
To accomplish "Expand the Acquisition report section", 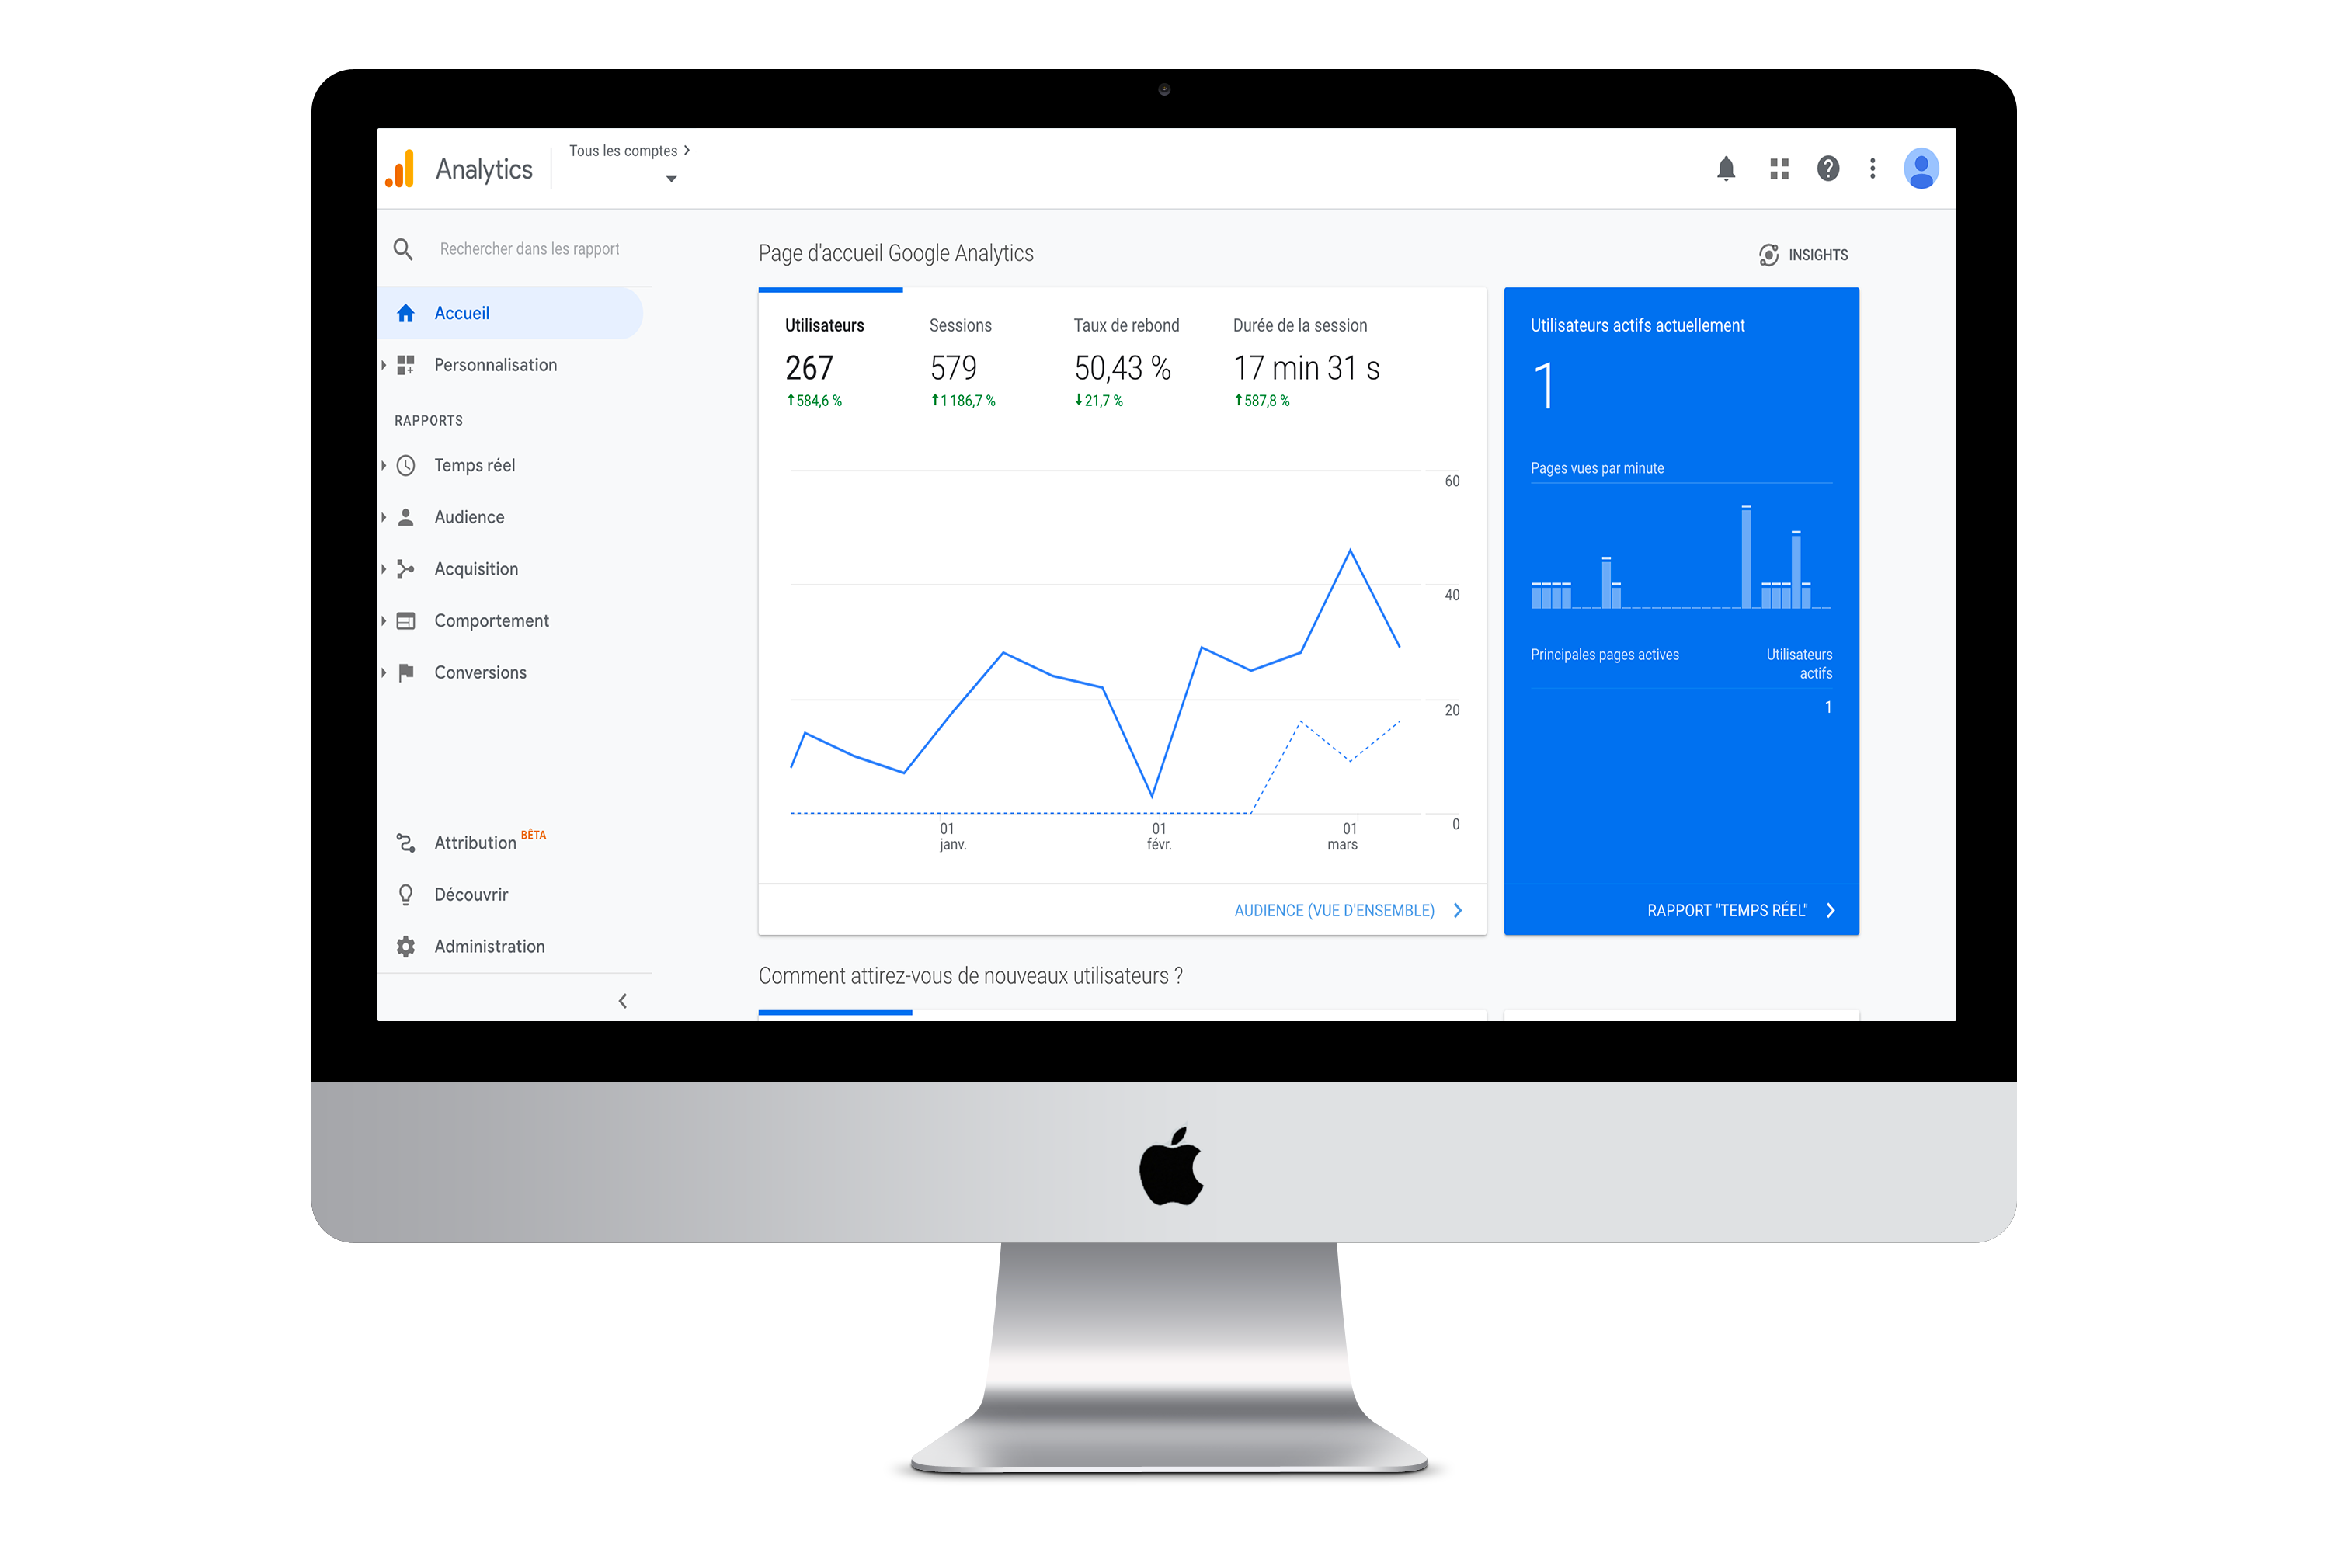I will point(475,568).
